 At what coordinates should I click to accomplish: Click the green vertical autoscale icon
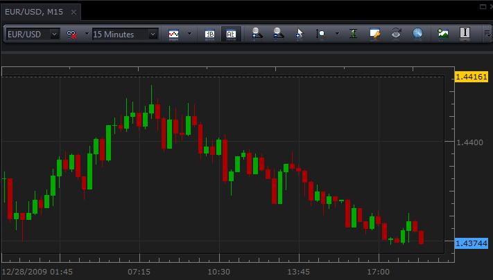click(x=353, y=34)
